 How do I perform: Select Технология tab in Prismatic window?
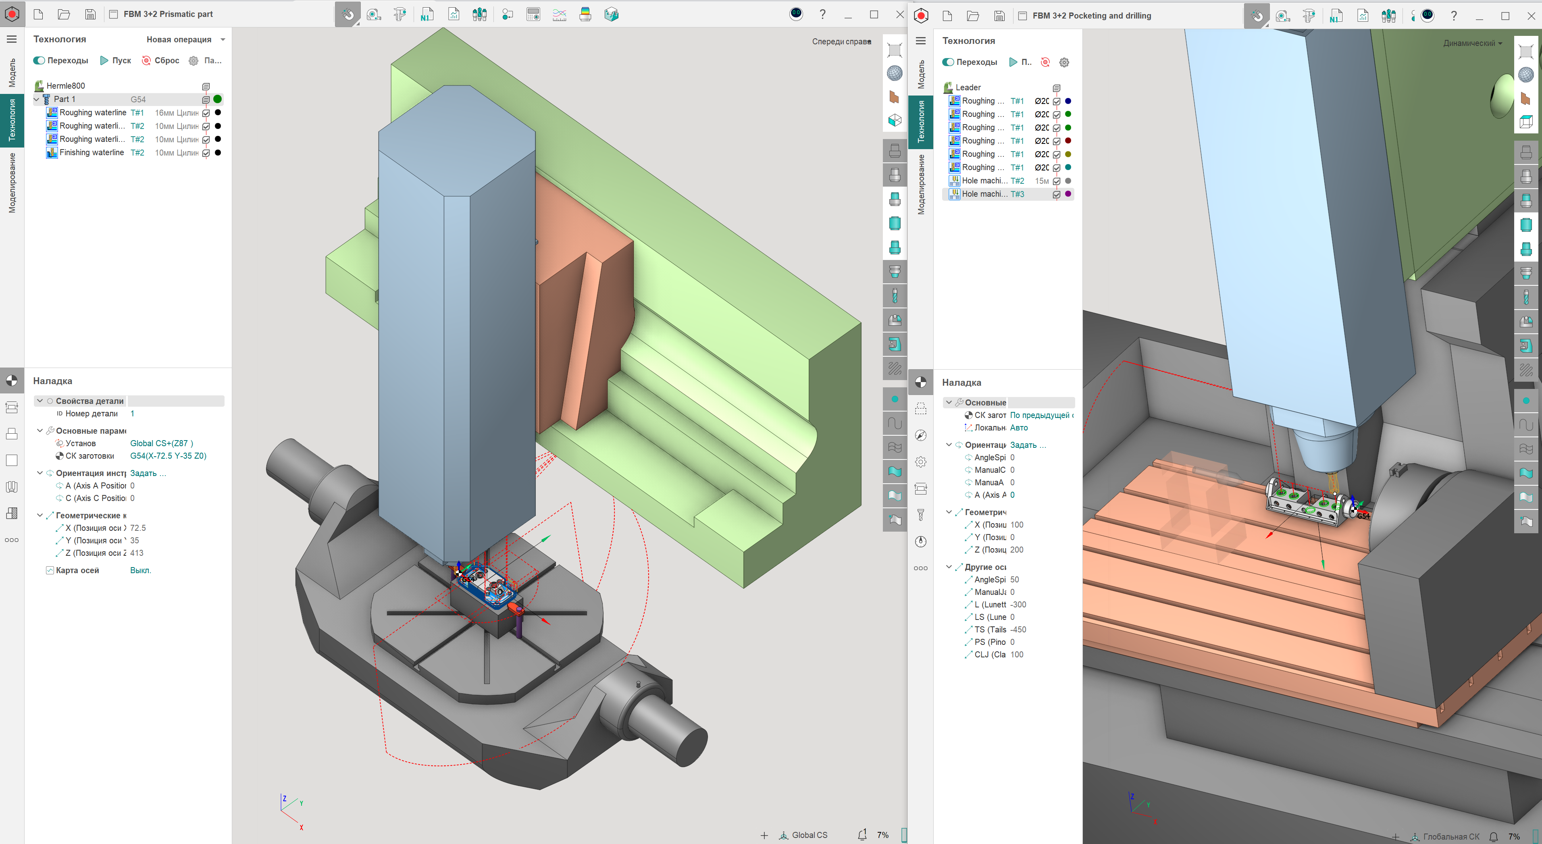click(12, 121)
